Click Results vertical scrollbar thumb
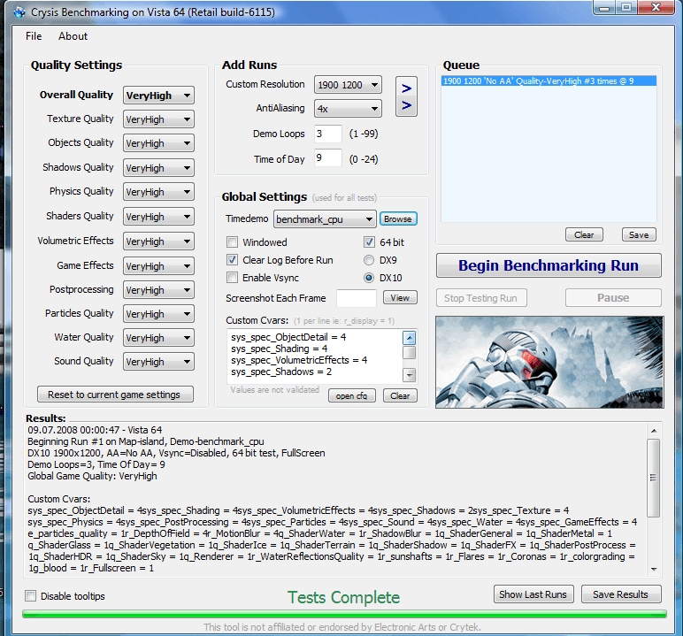 tap(654, 478)
